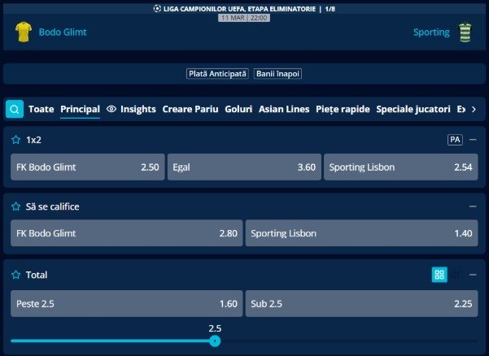
Task: Bet FK Bodo Glimt to qualify 2.80
Action: click(127, 233)
